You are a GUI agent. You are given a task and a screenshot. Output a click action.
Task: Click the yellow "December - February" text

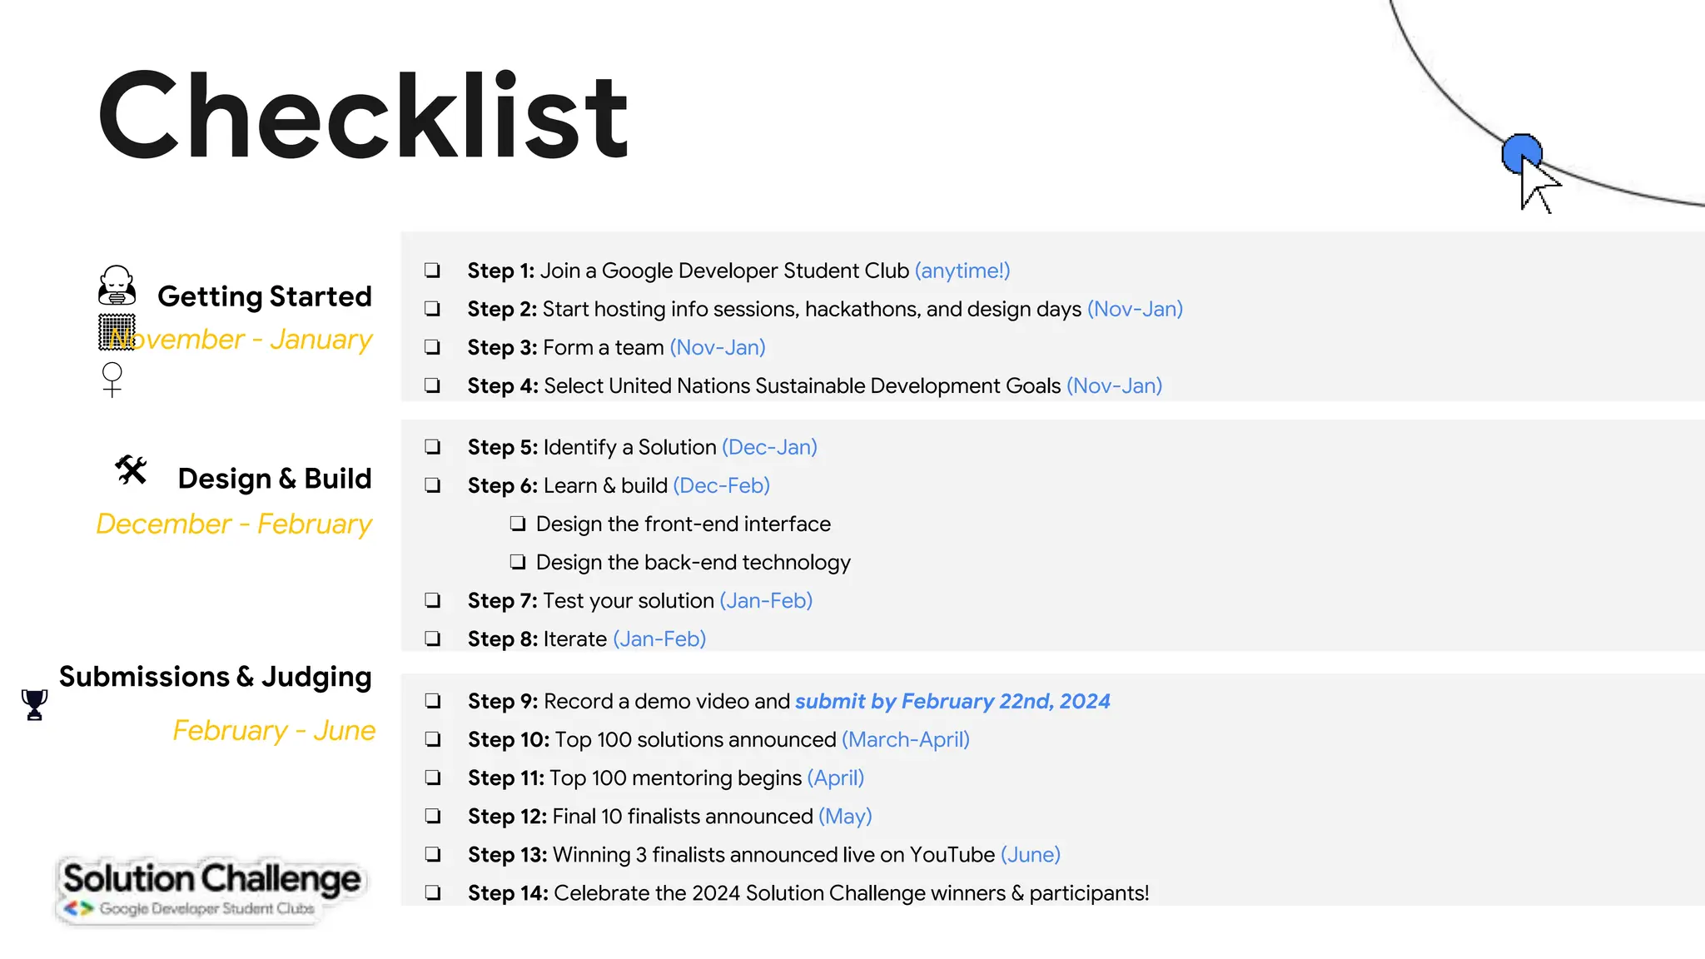234,524
